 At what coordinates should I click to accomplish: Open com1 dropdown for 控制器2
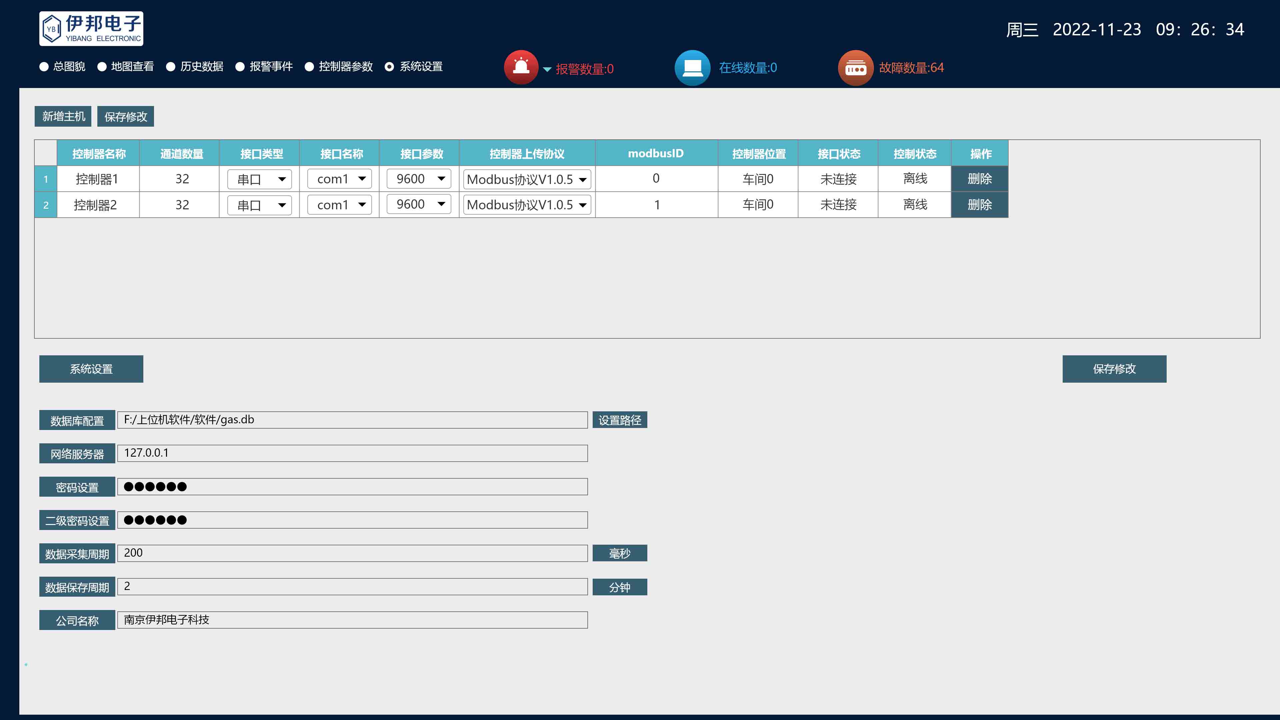point(339,204)
